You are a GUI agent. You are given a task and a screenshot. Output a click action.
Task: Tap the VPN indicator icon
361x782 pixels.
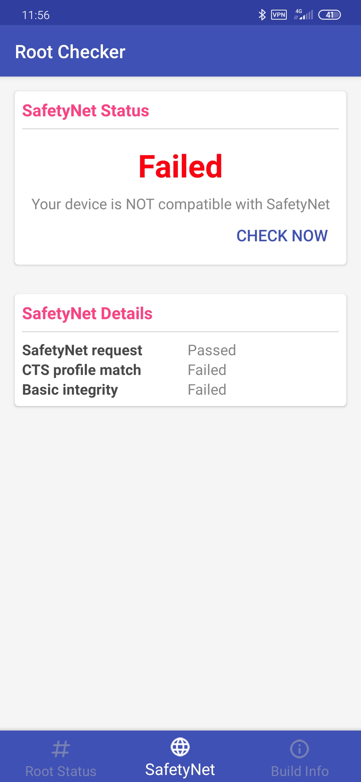point(279,15)
